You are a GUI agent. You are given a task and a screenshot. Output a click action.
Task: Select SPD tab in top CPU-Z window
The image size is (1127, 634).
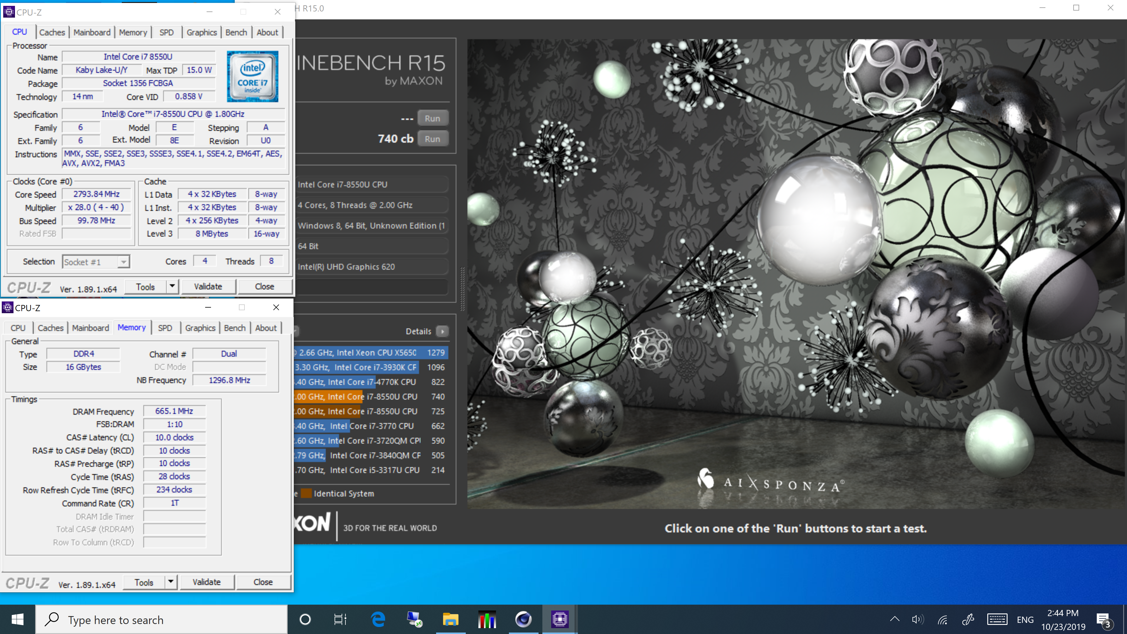(x=166, y=32)
